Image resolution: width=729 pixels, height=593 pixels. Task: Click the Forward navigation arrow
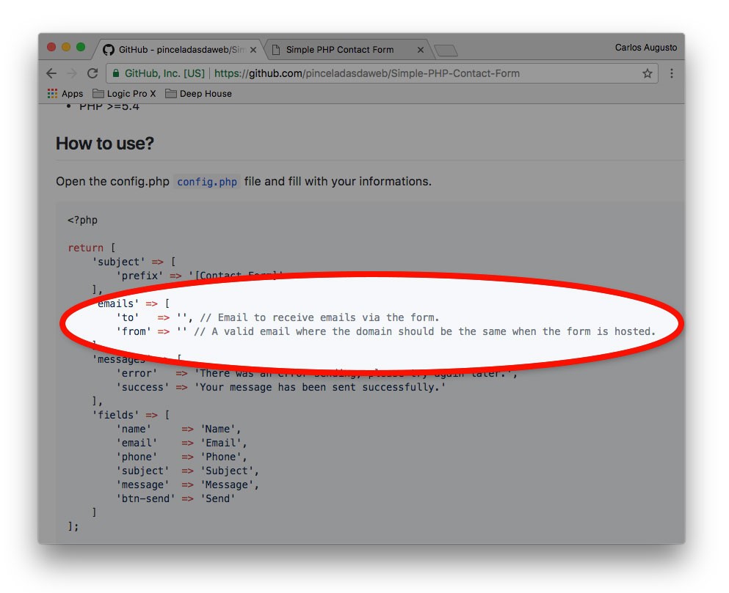click(x=71, y=73)
